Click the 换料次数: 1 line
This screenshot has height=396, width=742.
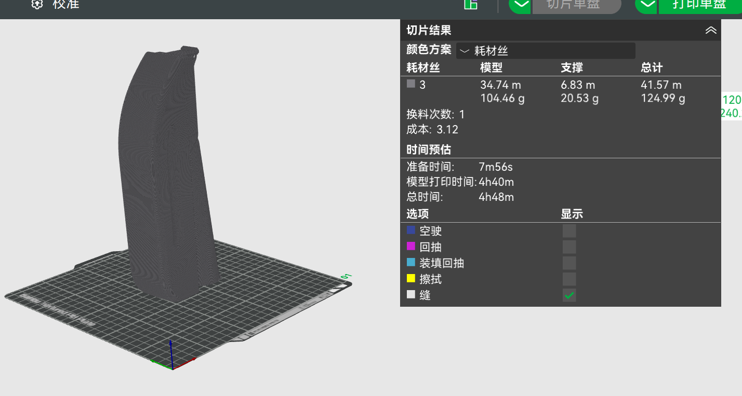click(435, 114)
